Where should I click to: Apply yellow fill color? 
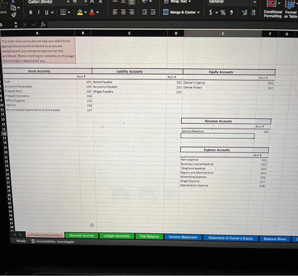tap(80, 12)
